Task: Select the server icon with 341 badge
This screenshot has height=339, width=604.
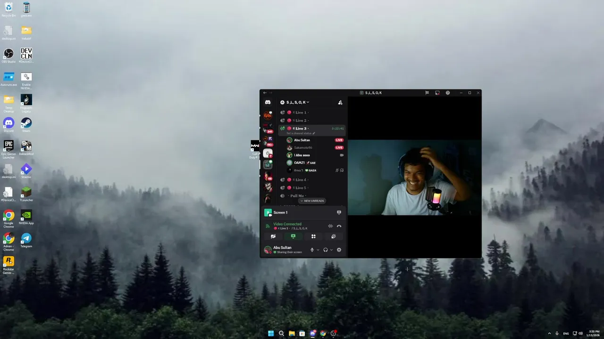Action: (x=268, y=129)
